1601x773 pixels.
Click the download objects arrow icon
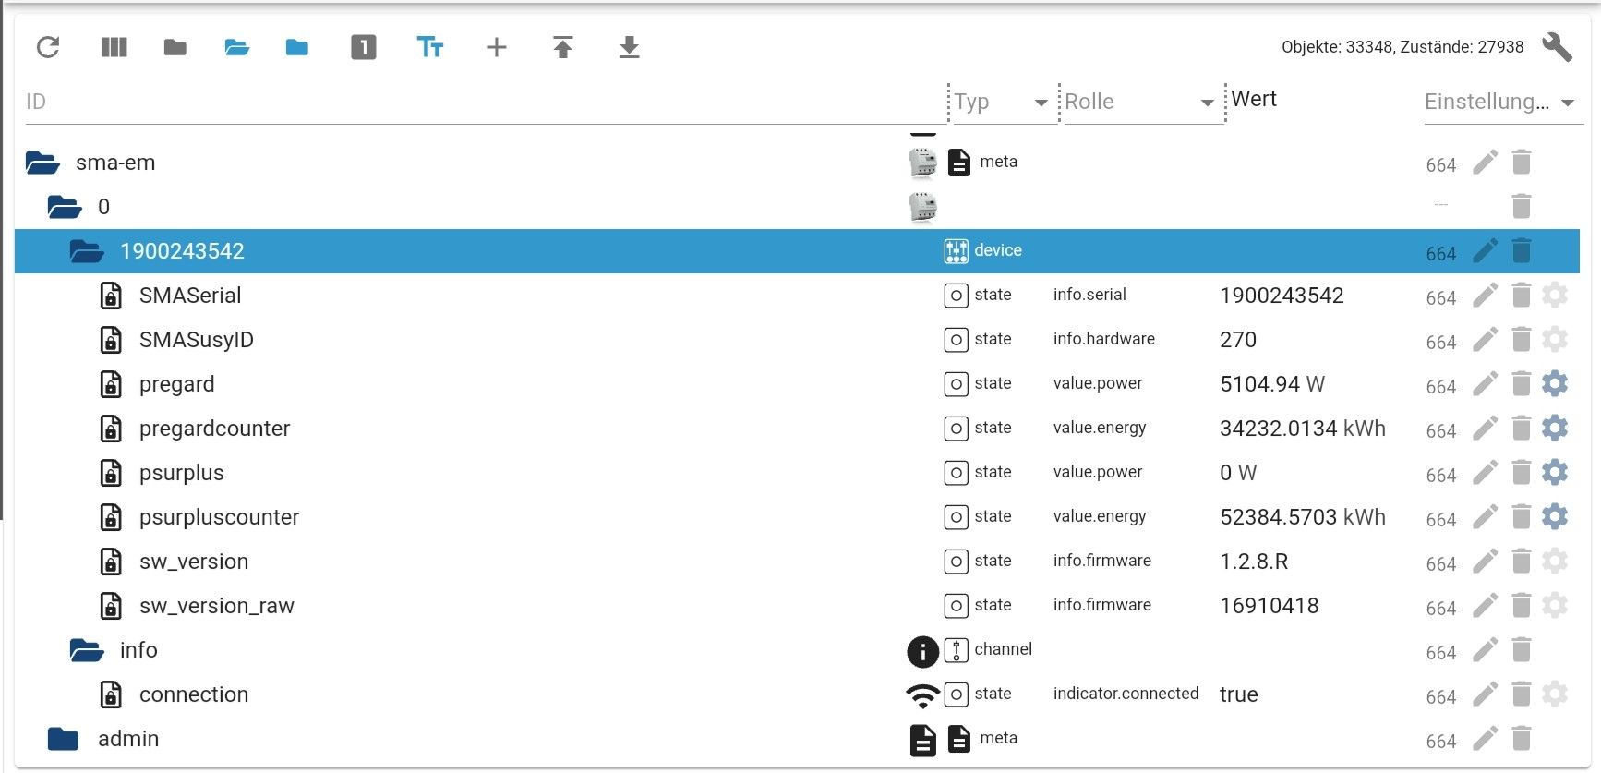pos(629,47)
